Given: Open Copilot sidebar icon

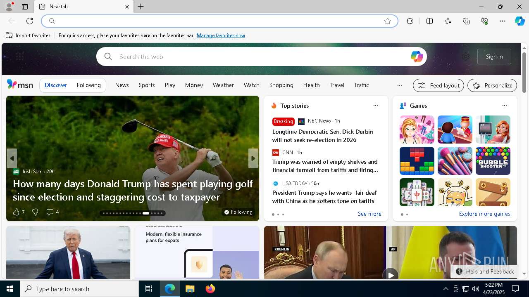Looking at the screenshot, I should (x=519, y=21).
